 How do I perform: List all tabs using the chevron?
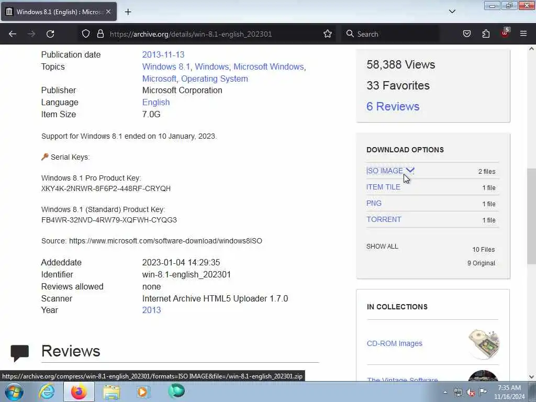452,12
